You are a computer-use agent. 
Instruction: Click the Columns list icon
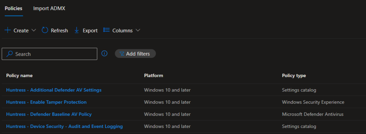(107, 30)
